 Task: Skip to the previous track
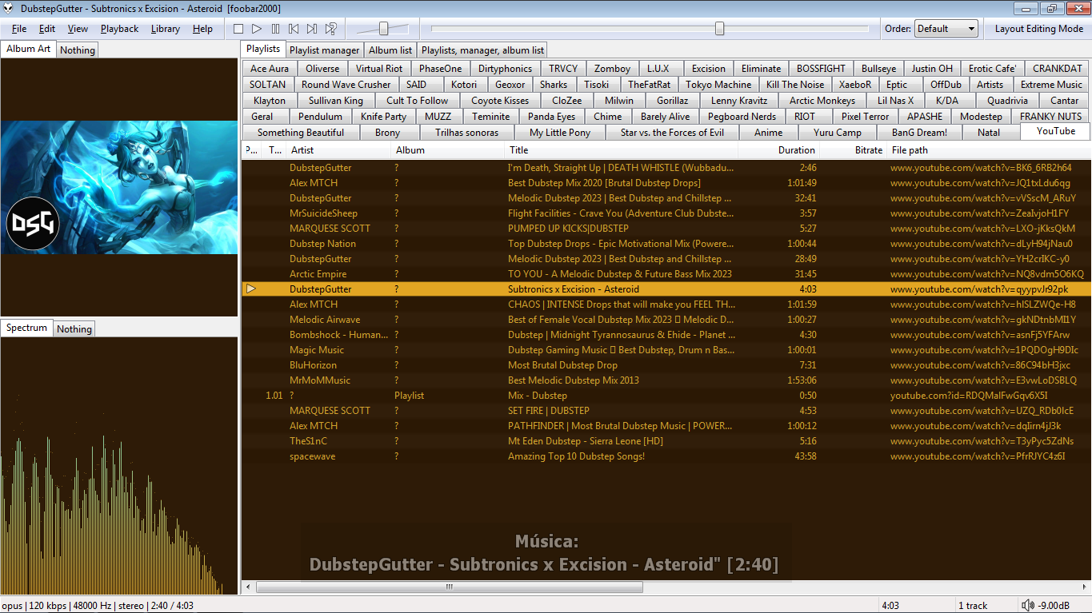click(x=294, y=29)
